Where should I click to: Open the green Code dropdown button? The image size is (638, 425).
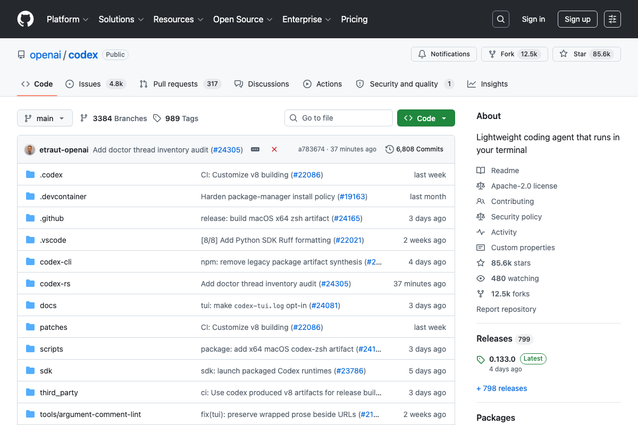click(x=426, y=118)
